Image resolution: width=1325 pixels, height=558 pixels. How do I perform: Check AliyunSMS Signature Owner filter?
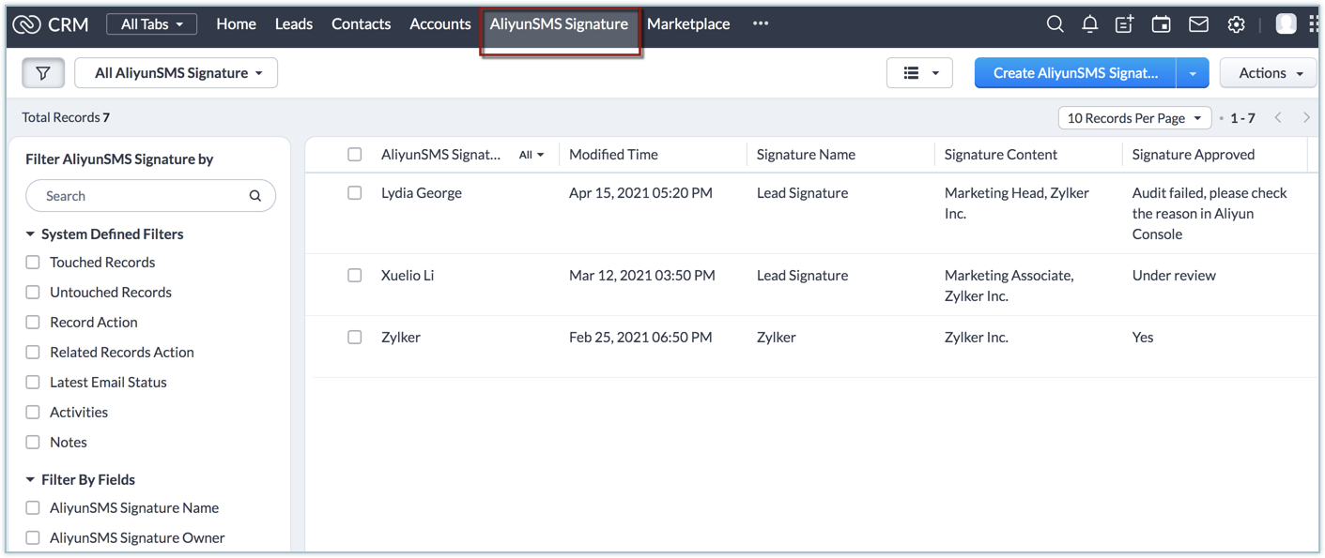click(33, 538)
